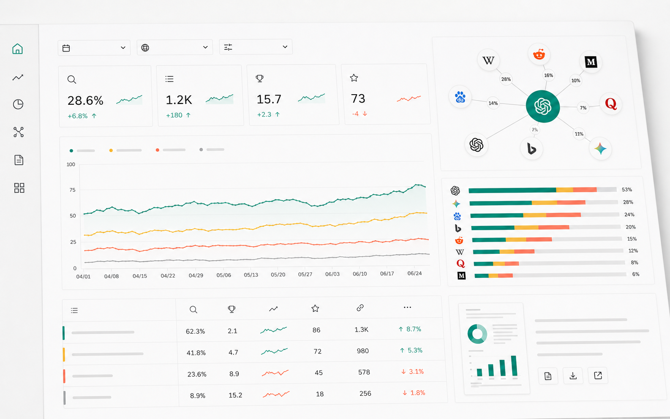
Task: Click the 5.3% increase value in the table
Action: coord(411,350)
